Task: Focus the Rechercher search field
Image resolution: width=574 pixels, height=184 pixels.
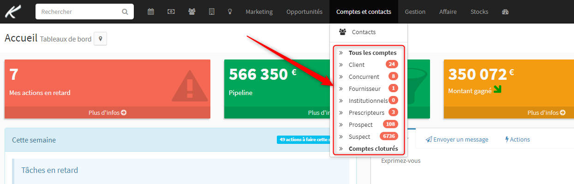Action: click(x=79, y=12)
